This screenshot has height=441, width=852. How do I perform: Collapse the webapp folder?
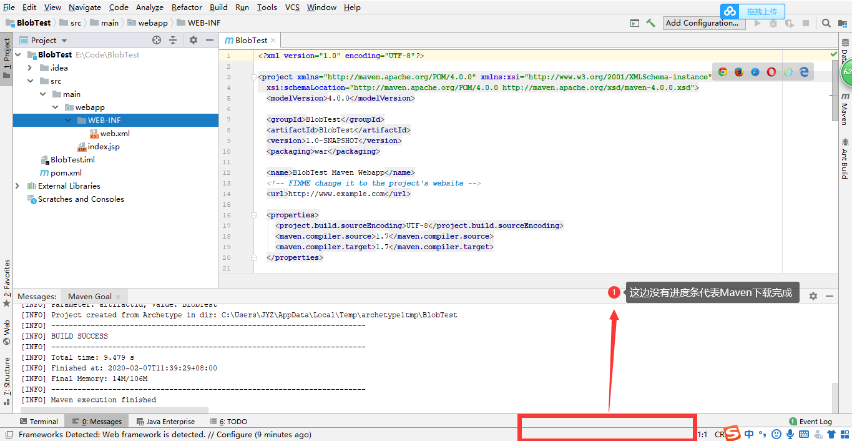point(56,107)
